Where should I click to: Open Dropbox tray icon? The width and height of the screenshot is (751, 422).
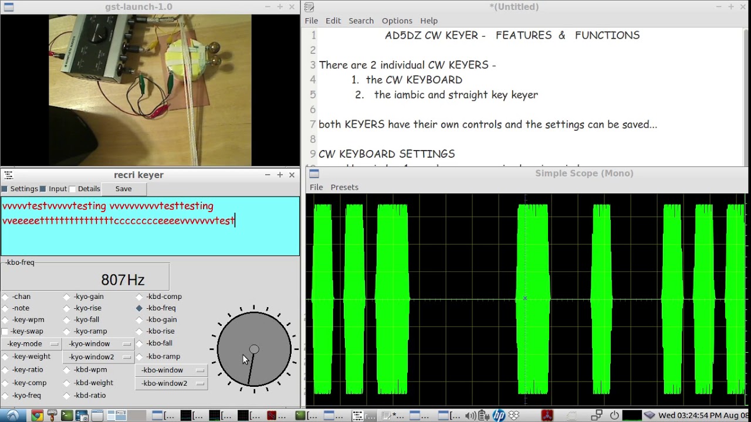[x=514, y=416]
